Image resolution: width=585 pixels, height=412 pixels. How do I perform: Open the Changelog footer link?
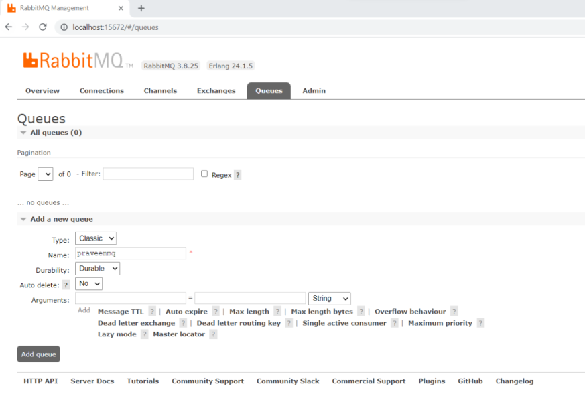(x=515, y=381)
